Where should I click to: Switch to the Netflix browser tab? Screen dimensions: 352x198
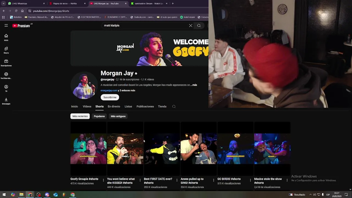[68, 4]
